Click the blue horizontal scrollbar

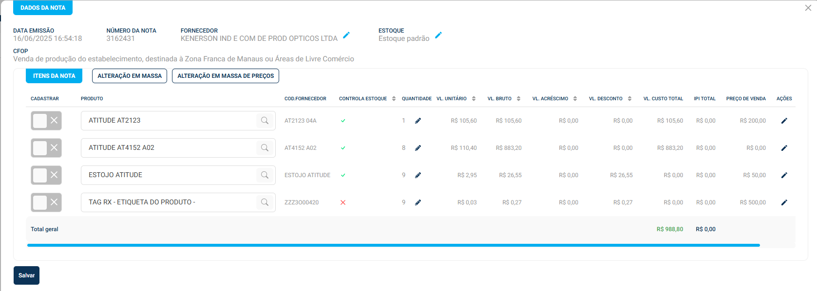pyautogui.click(x=394, y=245)
